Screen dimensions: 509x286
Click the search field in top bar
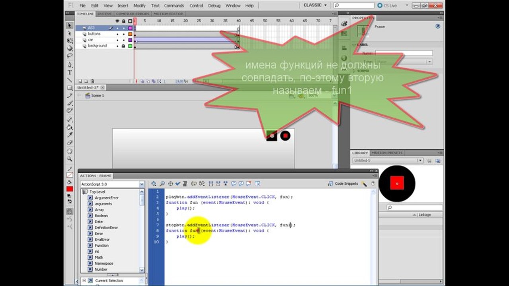(x=354, y=6)
